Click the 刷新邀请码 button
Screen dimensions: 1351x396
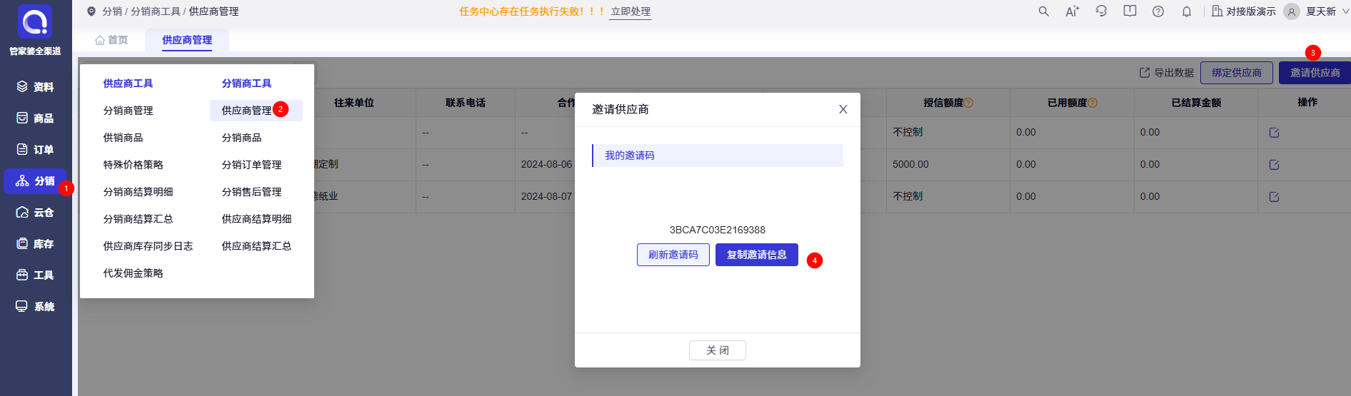click(x=673, y=255)
